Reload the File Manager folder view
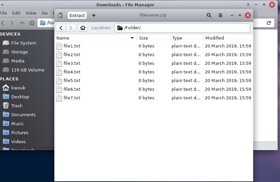 269,23
